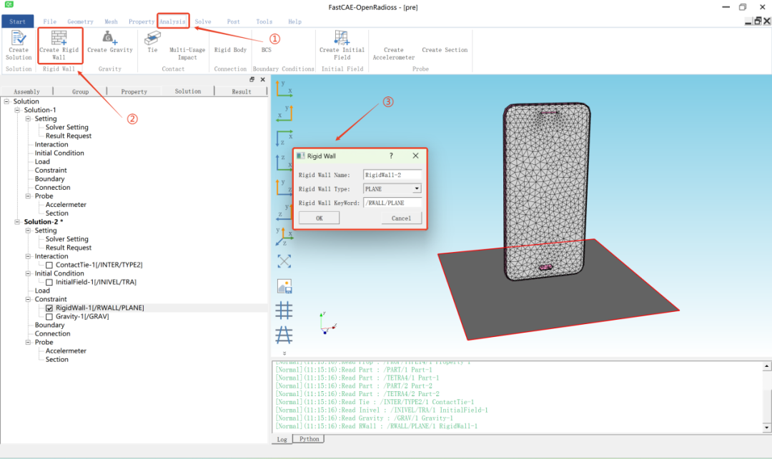Click the fit view to window icon

[x=284, y=261]
